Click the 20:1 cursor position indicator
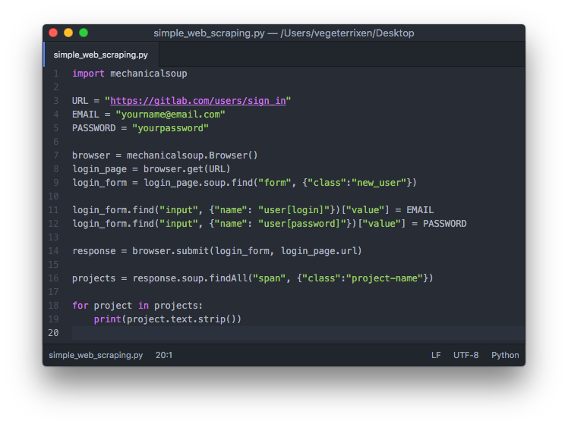This screenshot has width=568, height=427. tap(164, 355)
